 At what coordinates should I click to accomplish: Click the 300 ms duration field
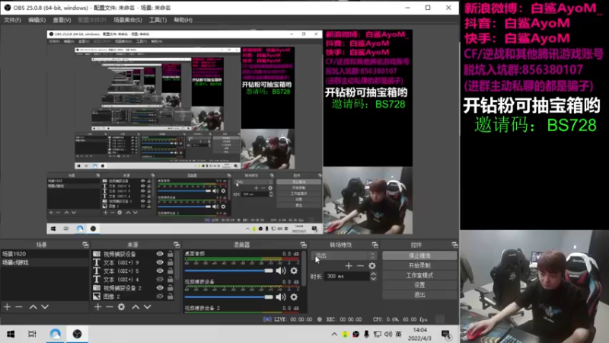pos(346,276)
